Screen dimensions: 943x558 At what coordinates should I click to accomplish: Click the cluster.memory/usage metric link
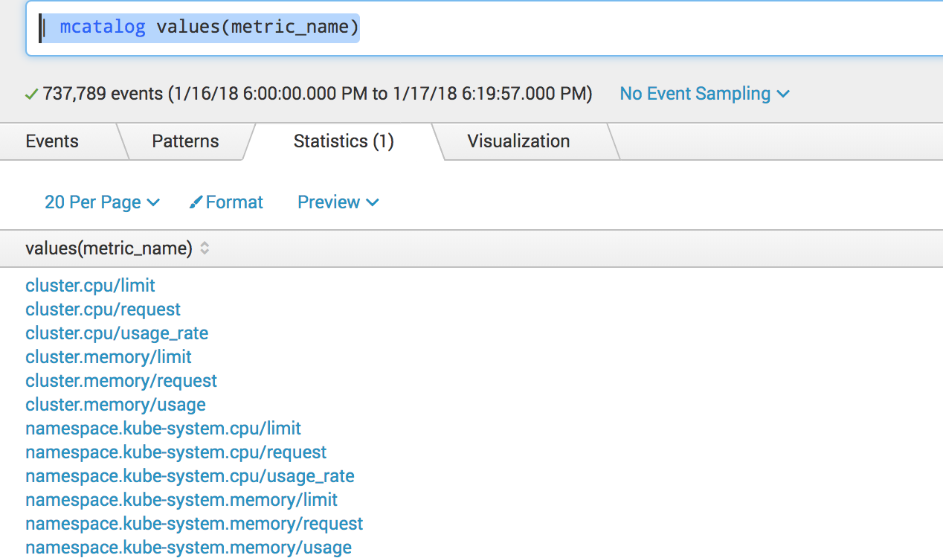click(115, 405)
